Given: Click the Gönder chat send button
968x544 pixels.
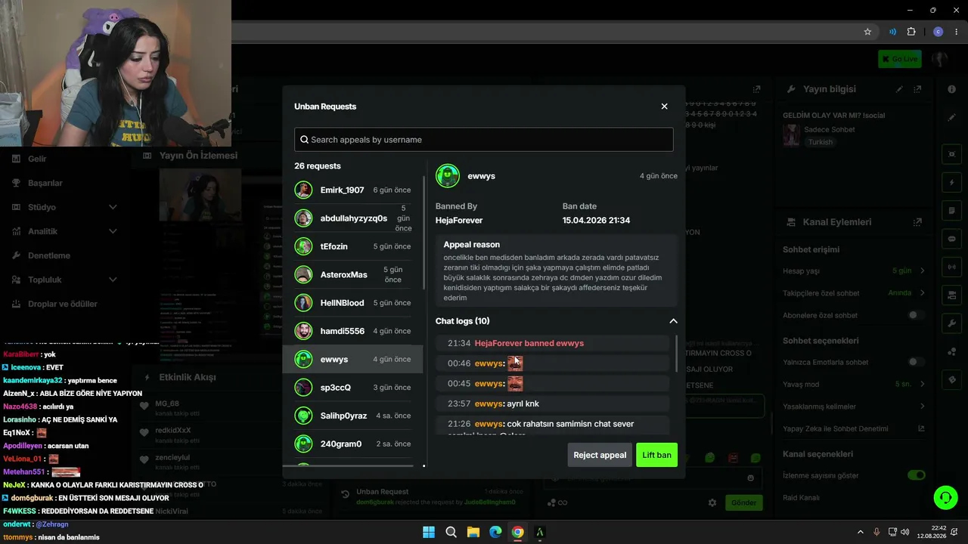Looking at the screenshot, I should coord(743,502).
